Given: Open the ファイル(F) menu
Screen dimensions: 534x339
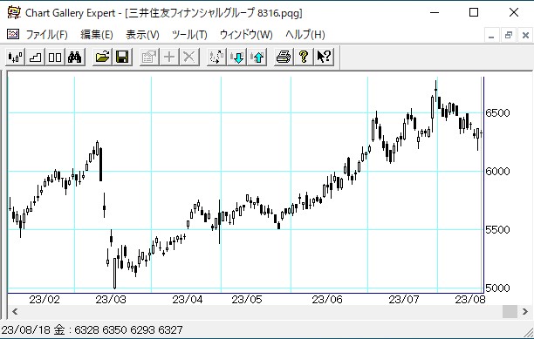Looking at the screenshot, I should 46,34.
